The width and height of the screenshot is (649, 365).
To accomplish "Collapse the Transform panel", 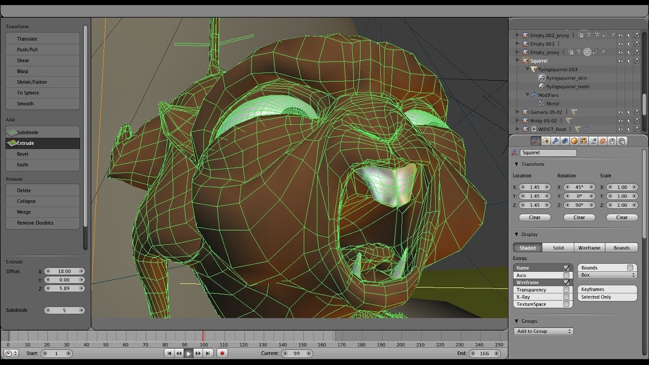I will pyautogui.click(x=517, y=164).
